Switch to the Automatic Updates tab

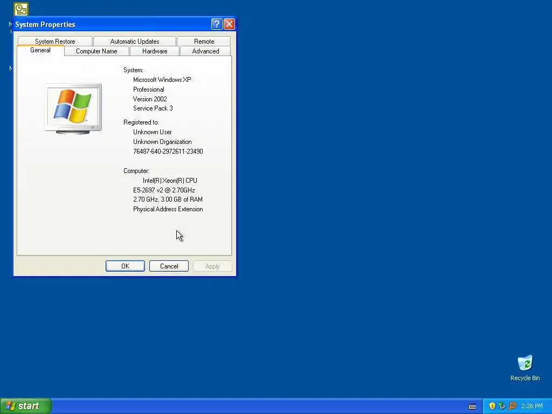click(x=134, y=41)
